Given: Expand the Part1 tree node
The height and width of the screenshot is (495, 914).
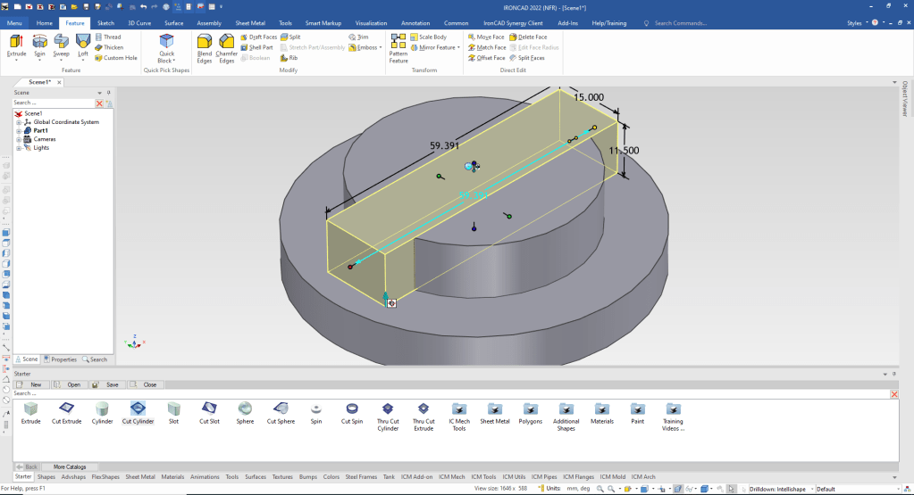Looking at the screenshot, I should pyautogui.click(x=19, y=131).
